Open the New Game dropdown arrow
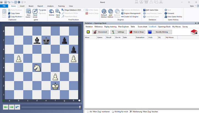This screenshot has height=113, width=199. point(31,17)
